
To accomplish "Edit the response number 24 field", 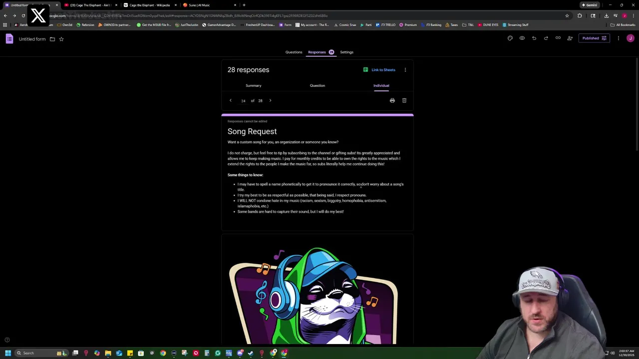I will (243, 101).
